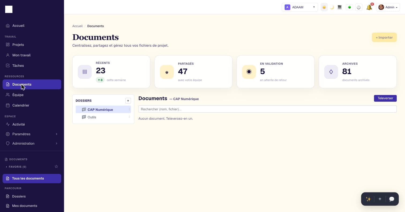Click the Televerser button

coord(385,98)
